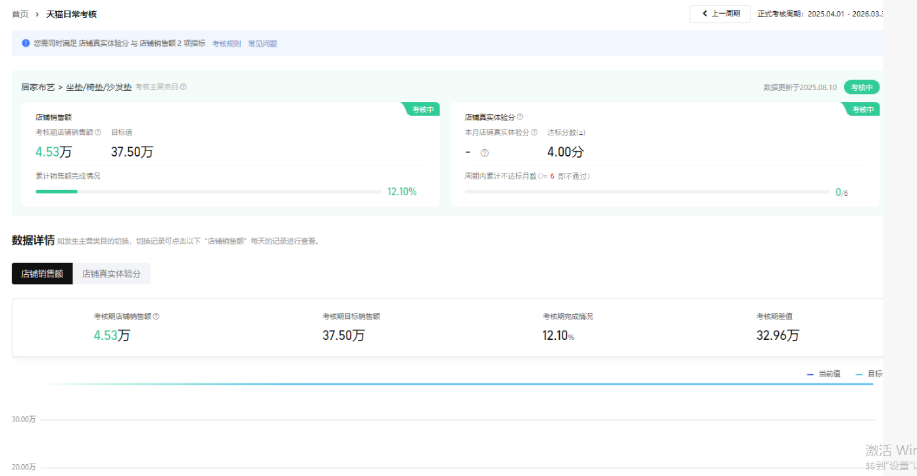
Task: Open the 常见问题 link
Action: (x=262, y=44)
